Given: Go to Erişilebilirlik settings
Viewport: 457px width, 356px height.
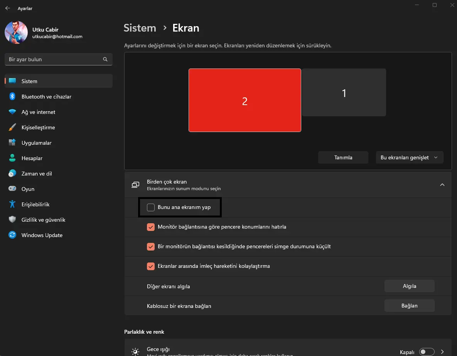Looking at the screenshot, I should tap(59, 204).
